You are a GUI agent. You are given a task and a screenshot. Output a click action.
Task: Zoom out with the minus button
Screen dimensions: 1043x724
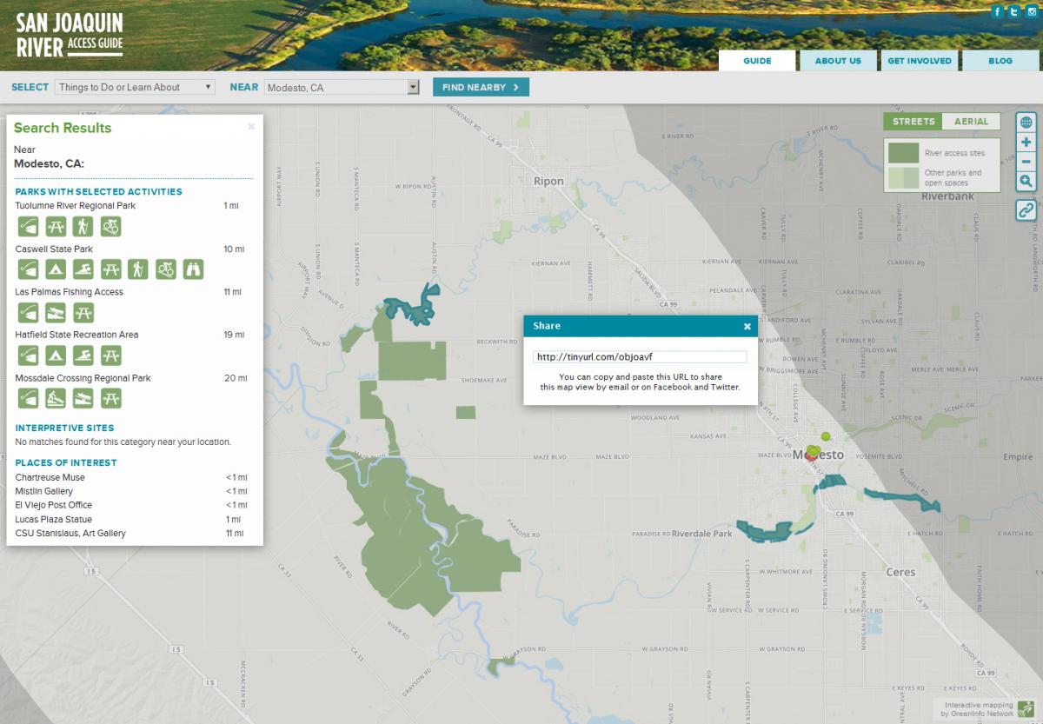tap(1026, 162)
